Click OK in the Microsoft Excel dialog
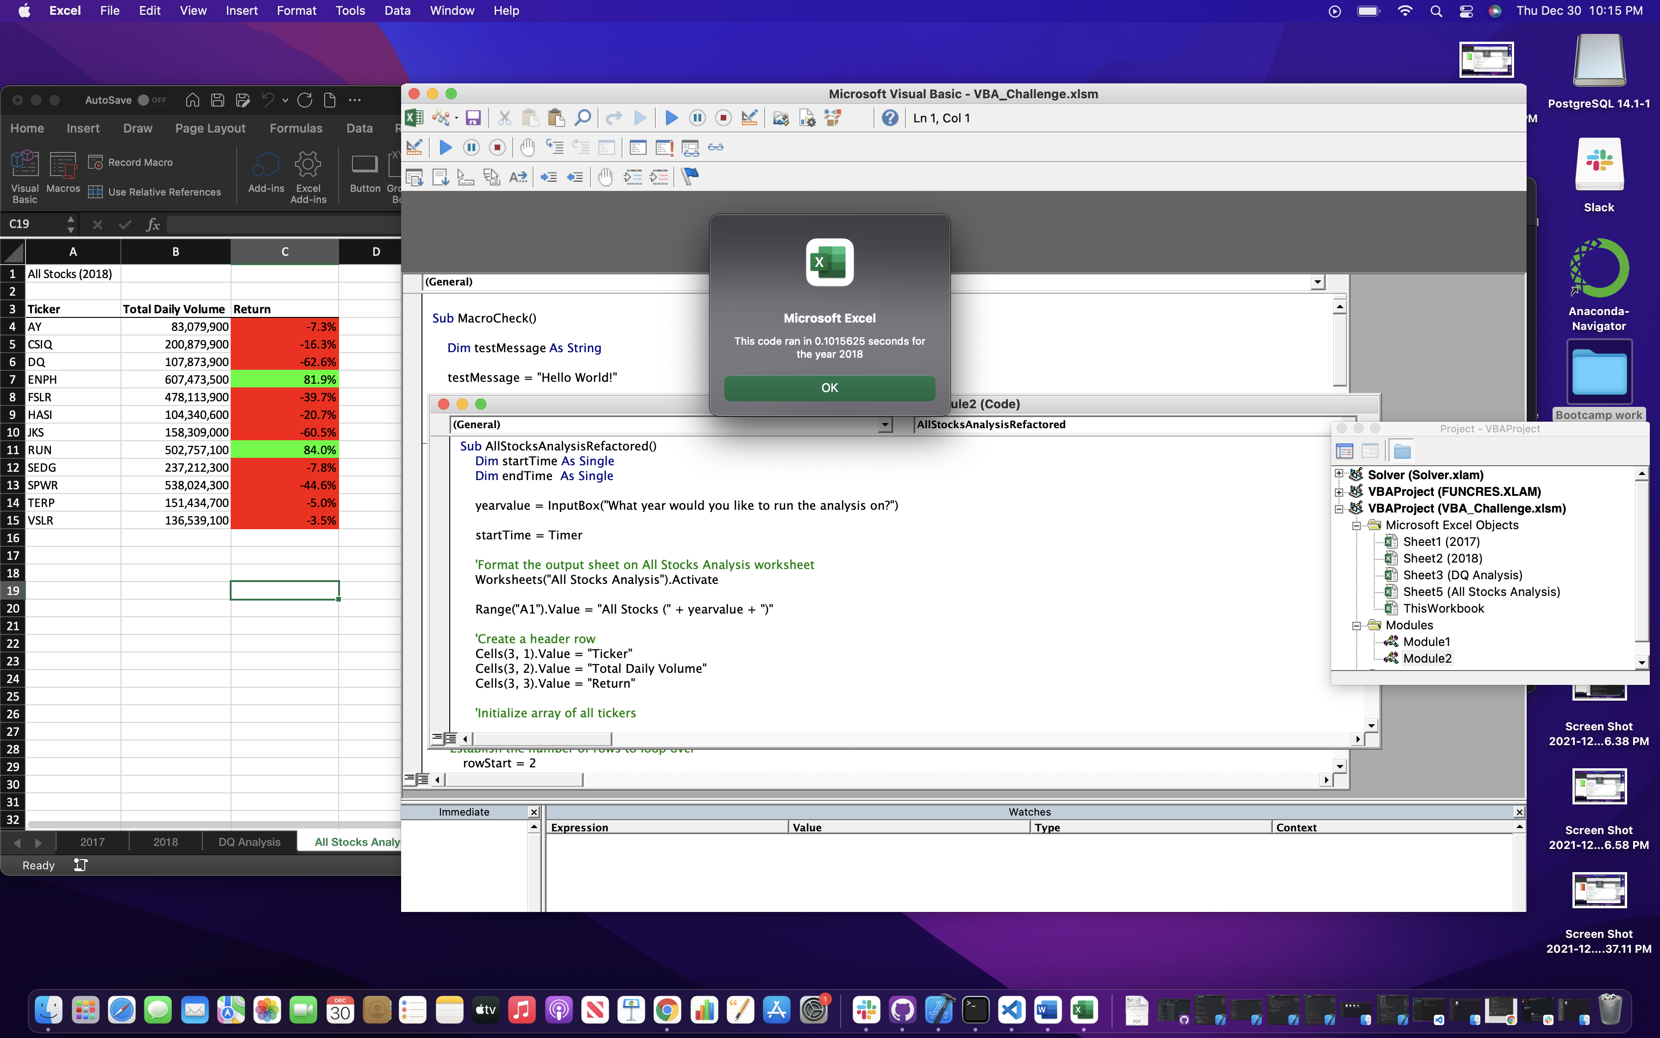 pos(830,388)
